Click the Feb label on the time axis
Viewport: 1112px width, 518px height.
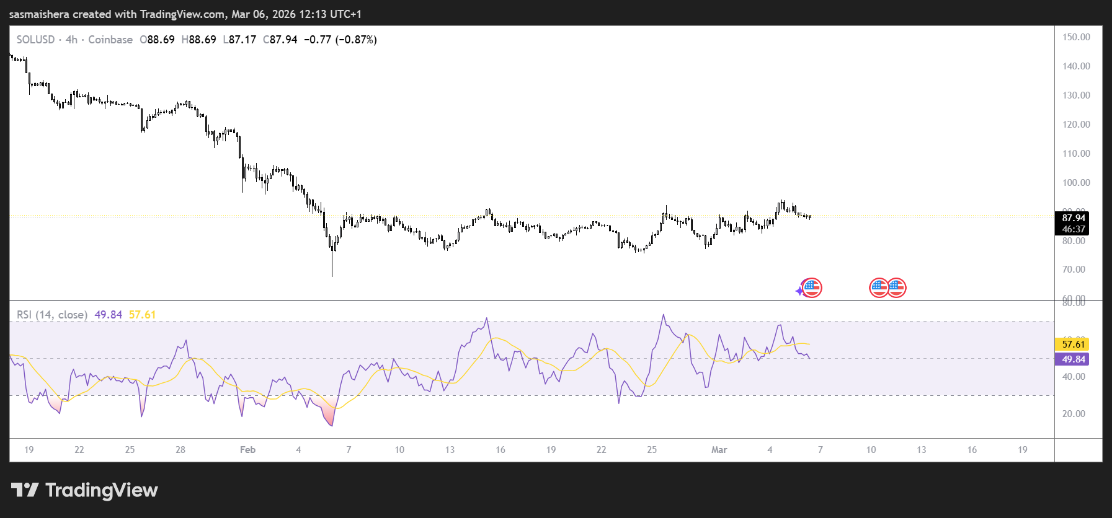[247, 450]
